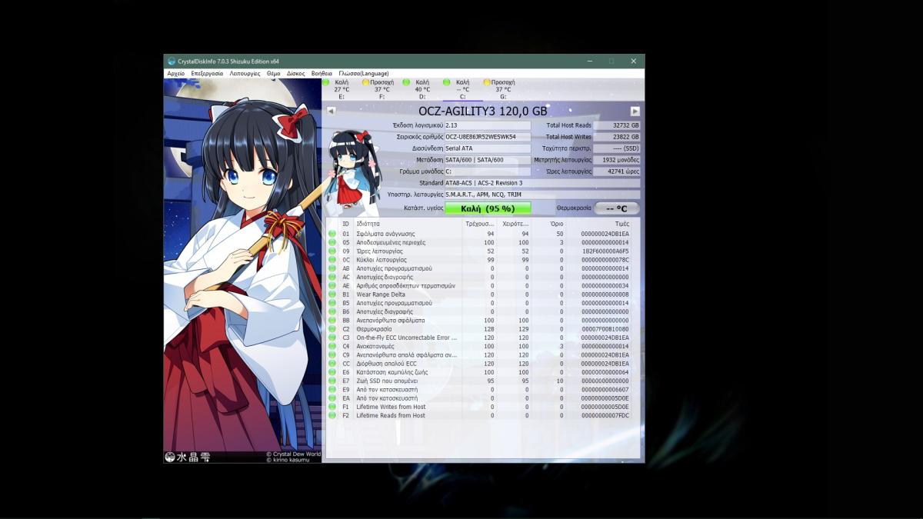This screenshot has width=923, height=519.
Task: Click the status icon of attribute row C2
Action: pyautogui.click(x=332, y=329)
